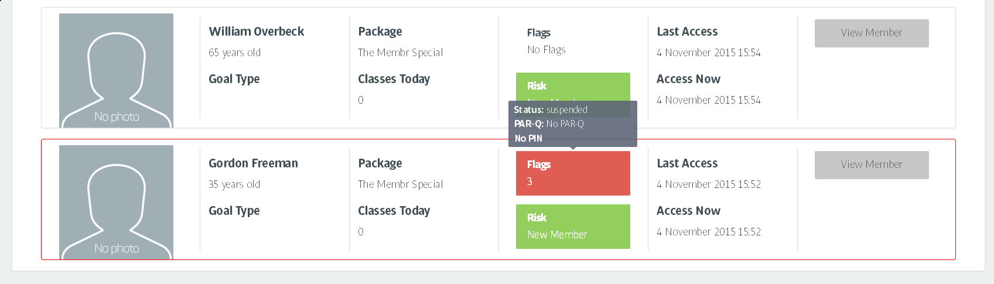The width and height of the screenshot is (994, 284).
Task: Click Gordon Freeman's Goal Type label
Action: (234, 211)
